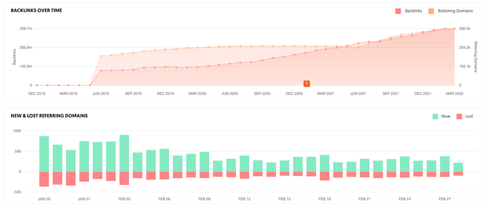This screenshot has height=207, width=489.
Task: Select the Backlinks data point at Dec 2019
Action: point(166,67)
